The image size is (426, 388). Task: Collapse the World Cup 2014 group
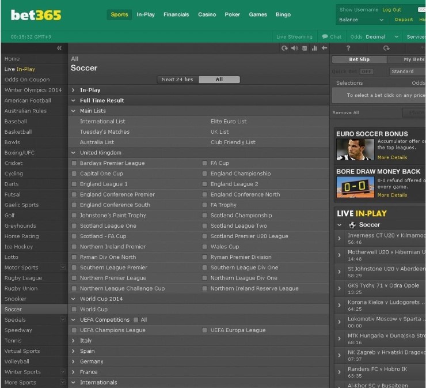coord(73,299)
